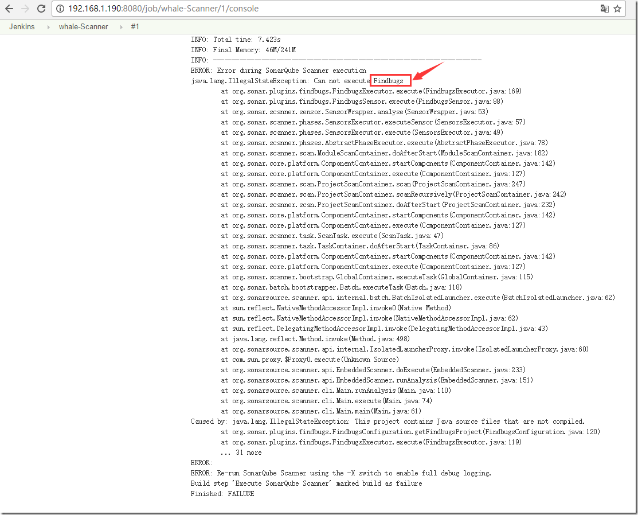Screen dimensions: 638x515
Task: Click the 'Re-run SonarQube Scanner using the -X switch' line
Action: (341, 473)
